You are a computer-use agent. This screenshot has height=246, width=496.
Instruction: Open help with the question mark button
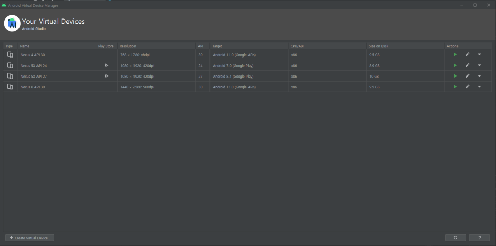coord(479,238)
